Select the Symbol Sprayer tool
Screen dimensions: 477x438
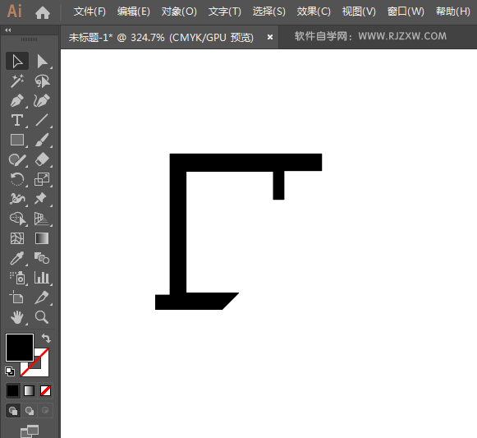tap(17, 278)
